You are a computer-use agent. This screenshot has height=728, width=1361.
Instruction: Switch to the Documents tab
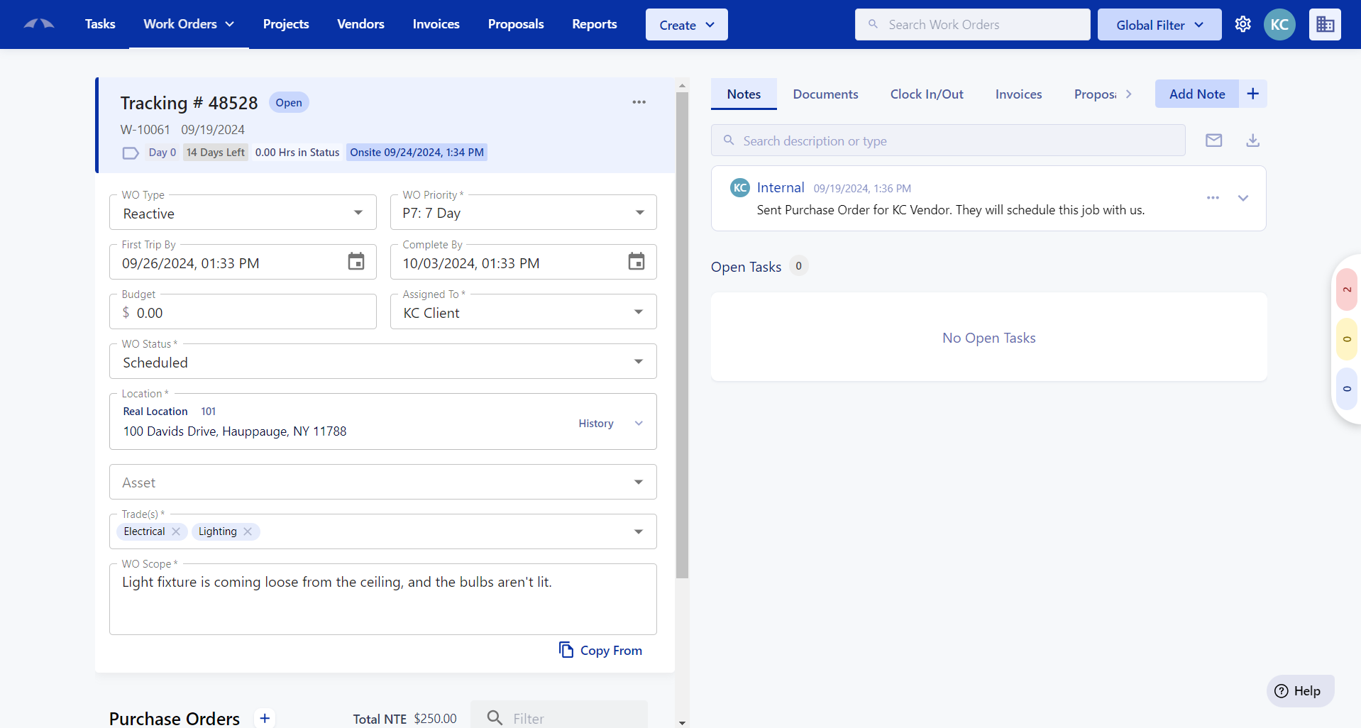click(x=825, y=94)
